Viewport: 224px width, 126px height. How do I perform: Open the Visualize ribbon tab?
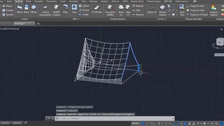(x=39, y=1)
